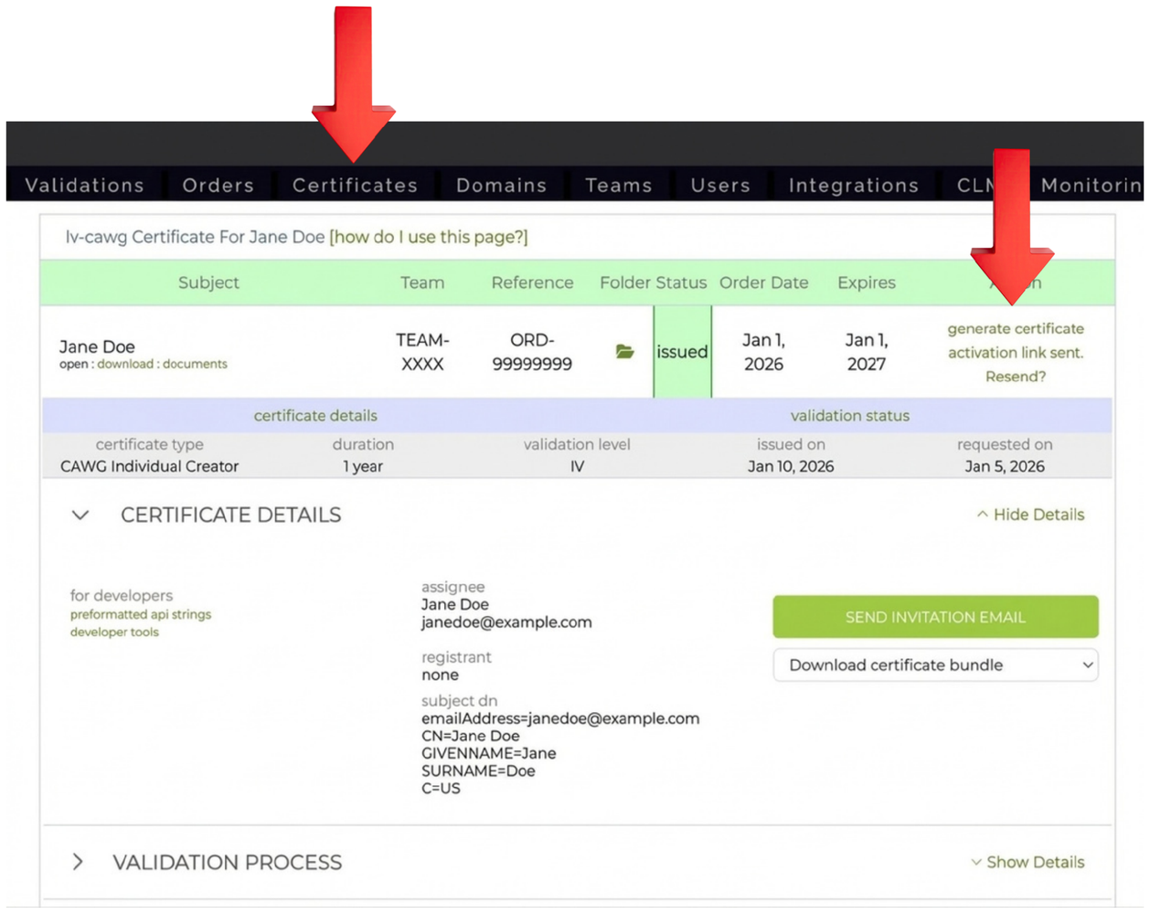This screenshot has width=1150, height=914.
Task: Click reference 'ORD-99999999'
Action: [532, 352]
